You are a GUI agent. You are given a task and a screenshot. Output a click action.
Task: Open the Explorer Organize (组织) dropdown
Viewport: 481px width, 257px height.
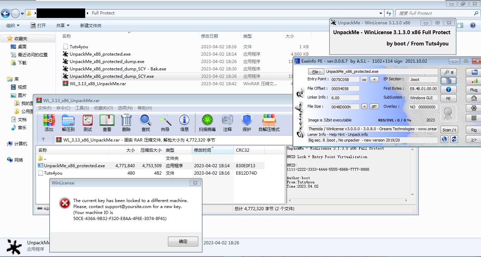13,25
